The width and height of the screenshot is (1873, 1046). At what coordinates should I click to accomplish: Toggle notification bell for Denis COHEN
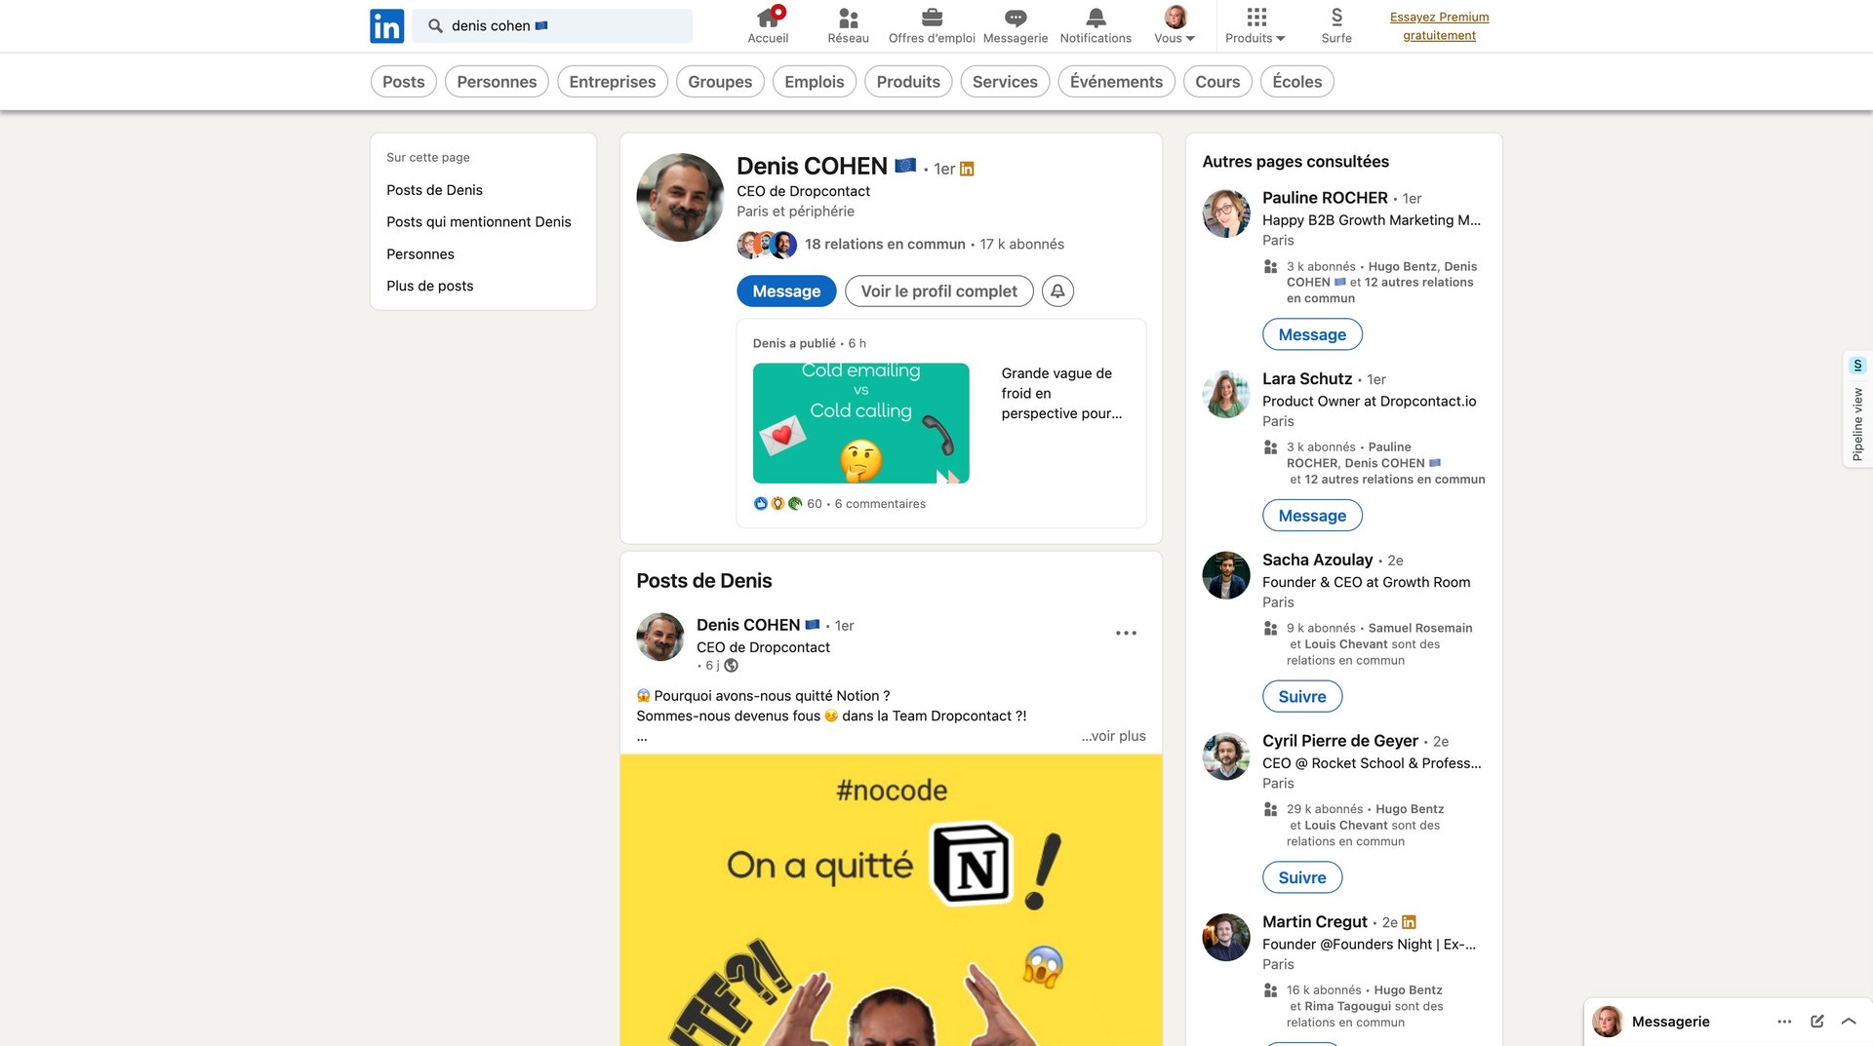(1057, 291)
